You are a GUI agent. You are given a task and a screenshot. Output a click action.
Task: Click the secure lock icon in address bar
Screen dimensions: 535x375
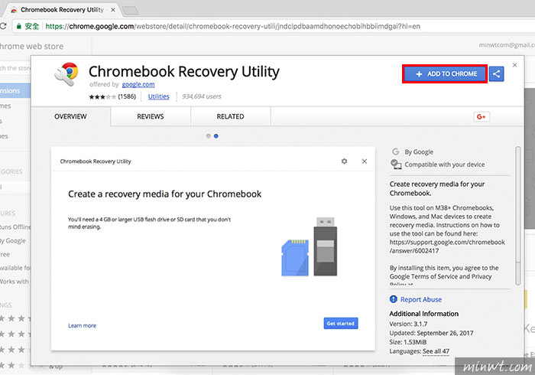coord(19,26)
